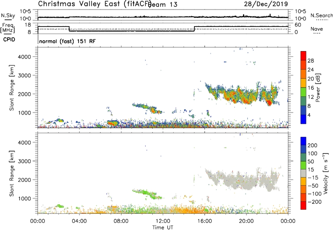Click the 'Freq. [MHz]' axis label
This screenshot has width=333, height=230.
(x=8, y=28)
